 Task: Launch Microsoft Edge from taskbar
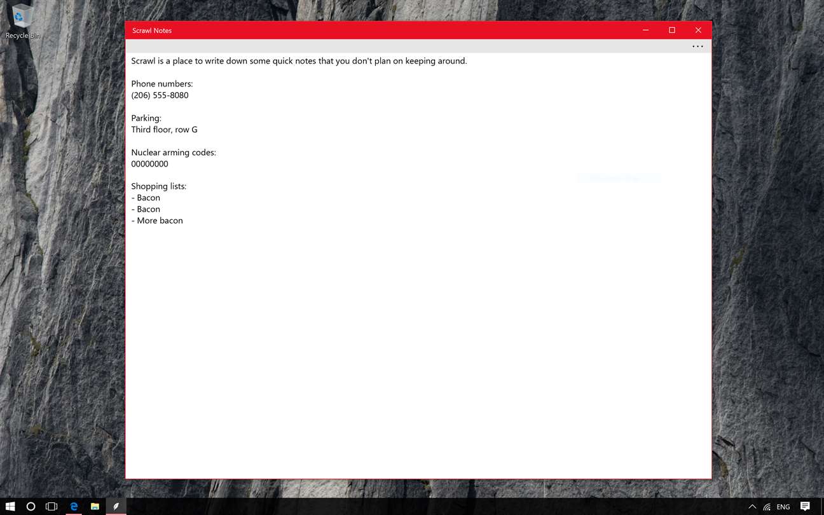74,507
